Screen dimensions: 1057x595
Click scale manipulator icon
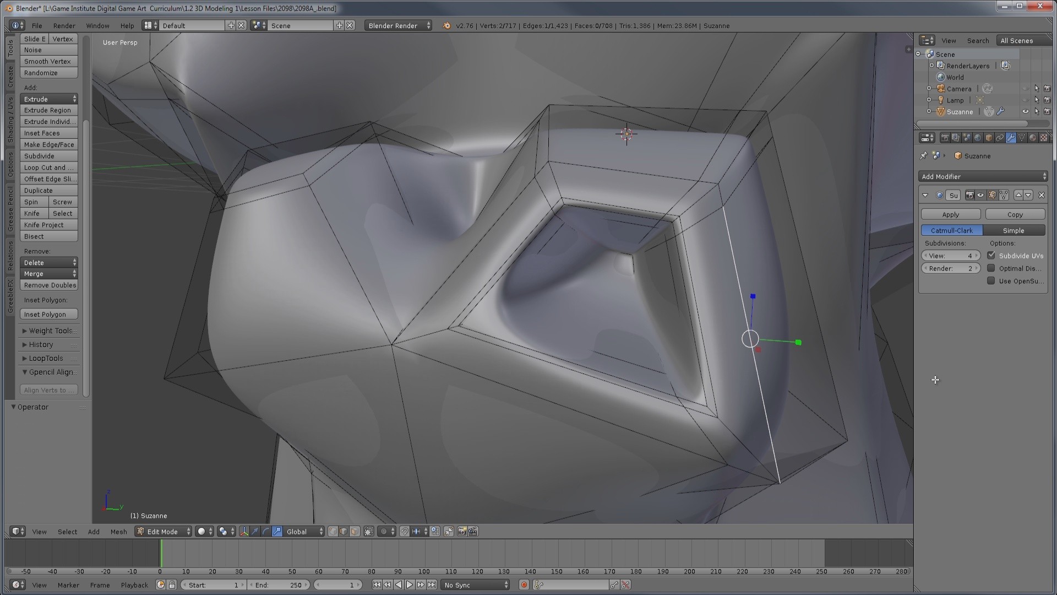pos(277,532)
